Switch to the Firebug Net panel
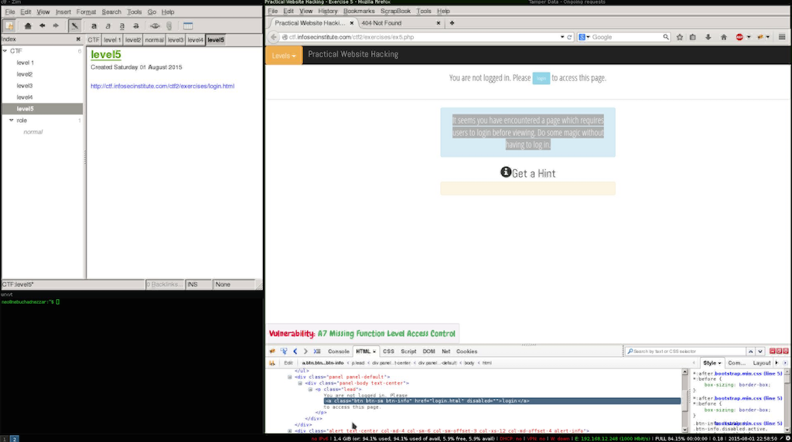 [445, 352]
